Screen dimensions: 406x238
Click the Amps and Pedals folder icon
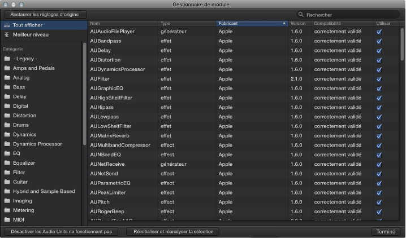(7, 68)
